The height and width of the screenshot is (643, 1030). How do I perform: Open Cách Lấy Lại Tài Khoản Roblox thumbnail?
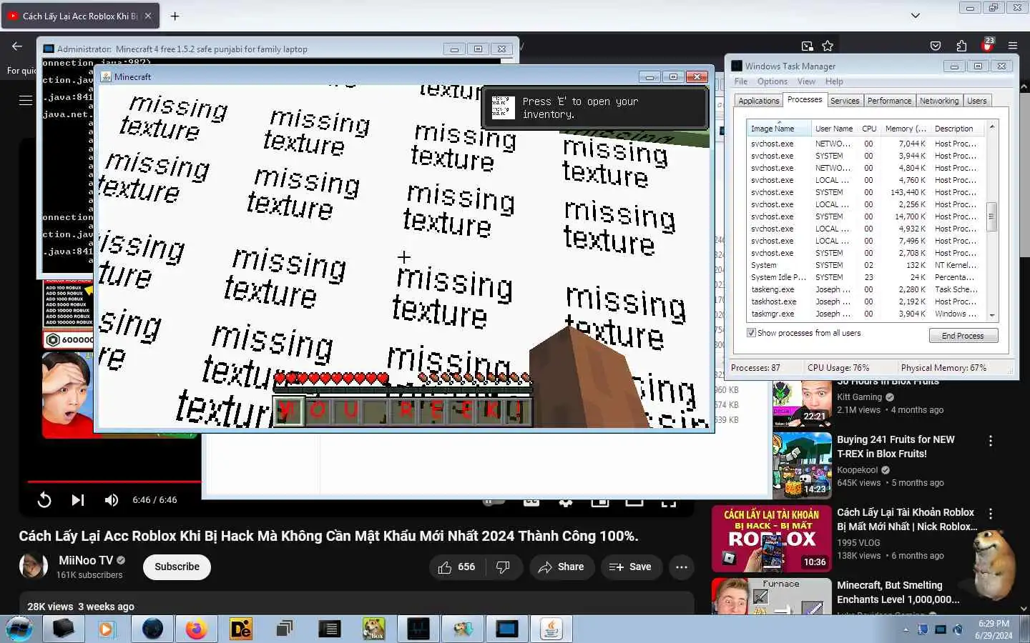(x=771, y=539)
